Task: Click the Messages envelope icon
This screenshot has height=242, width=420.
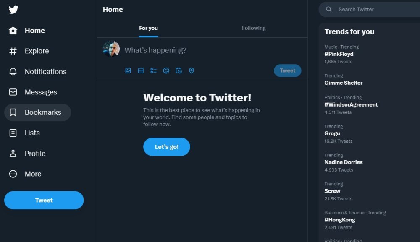Action: click(x=13, y=92)
